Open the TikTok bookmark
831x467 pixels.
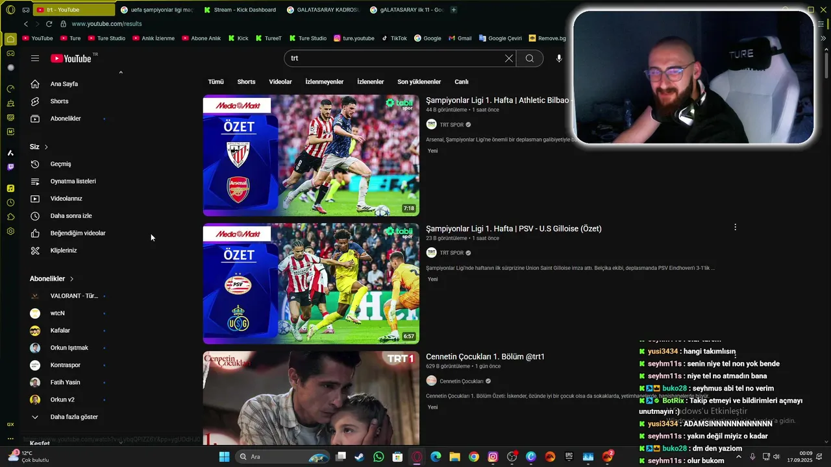pos(394,38)
